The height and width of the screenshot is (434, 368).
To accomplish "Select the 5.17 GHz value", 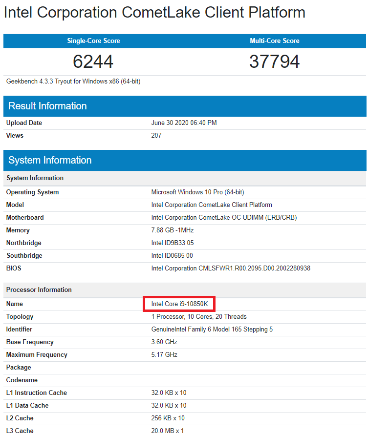I will coord(164,355).
